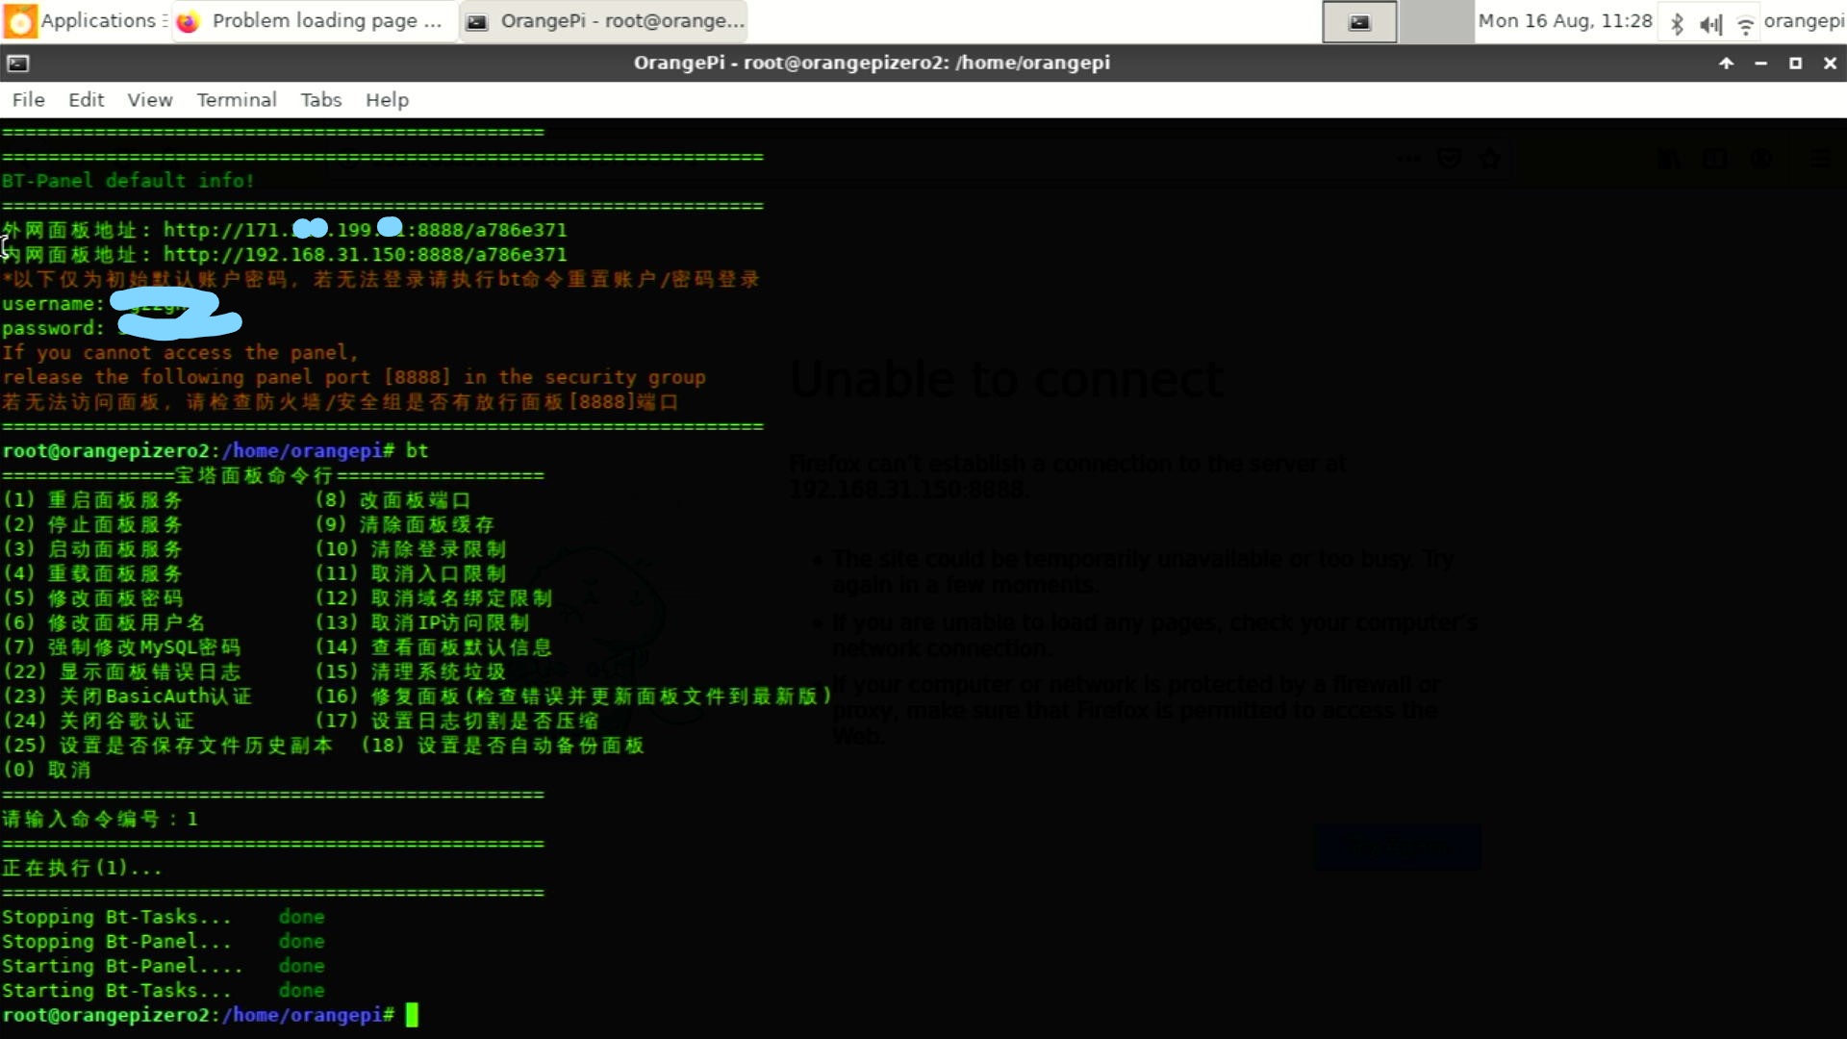Roll up window with the title bar up-arrow
This screenshot has height=1039, width=1847.
[x=1727, y=63]
